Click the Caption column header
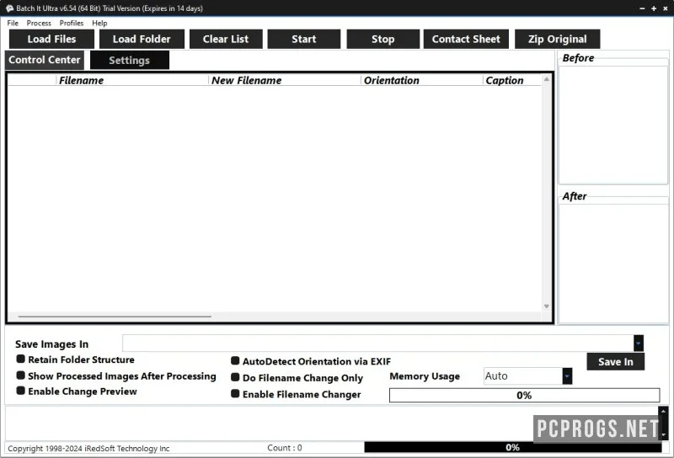 click(x=512, y=80)
